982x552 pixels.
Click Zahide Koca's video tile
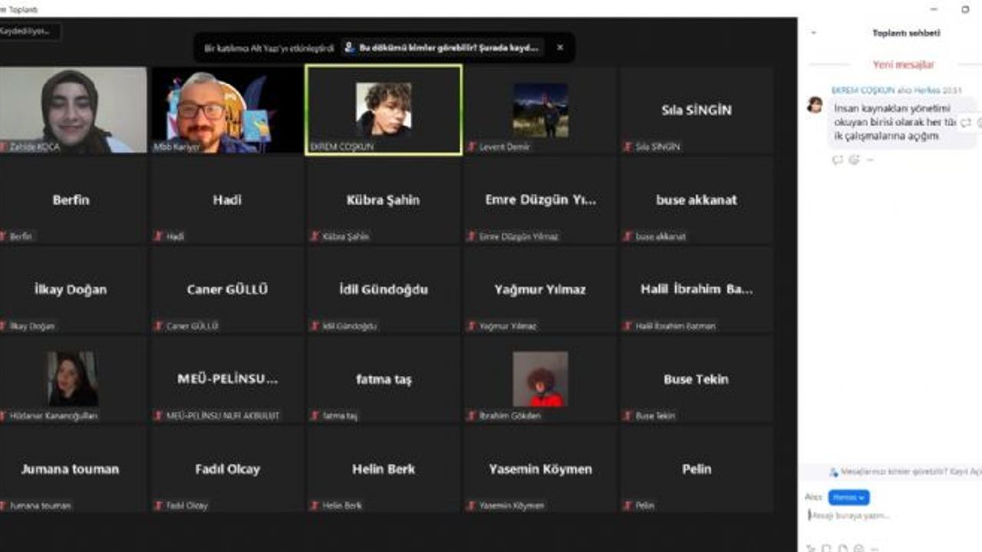click(73, 110)
